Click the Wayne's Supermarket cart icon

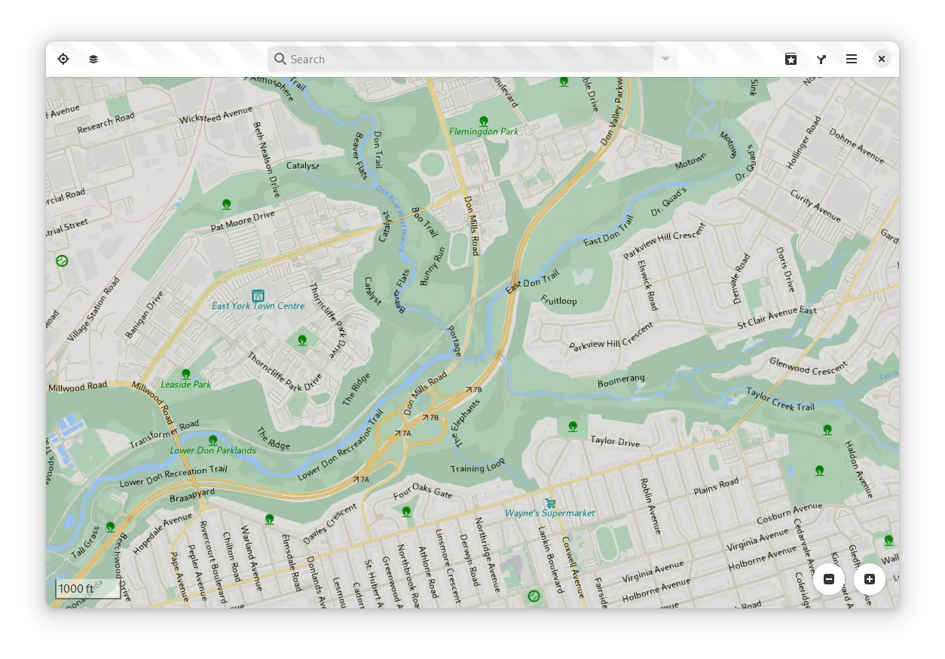pos(551,502)
